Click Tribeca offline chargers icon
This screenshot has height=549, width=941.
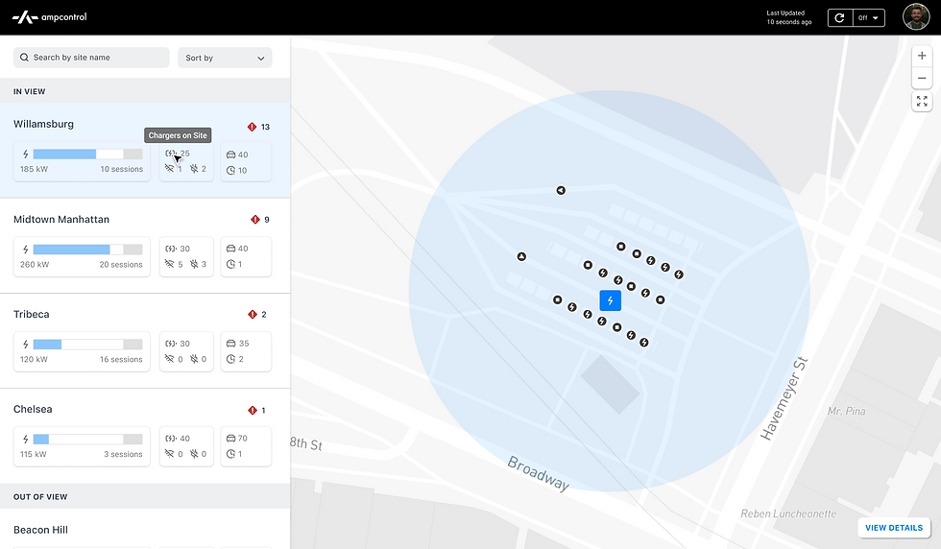pos(170,359)
